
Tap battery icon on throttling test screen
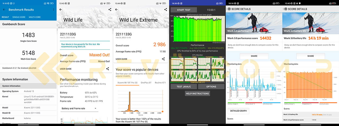click(x=221, y=3)
